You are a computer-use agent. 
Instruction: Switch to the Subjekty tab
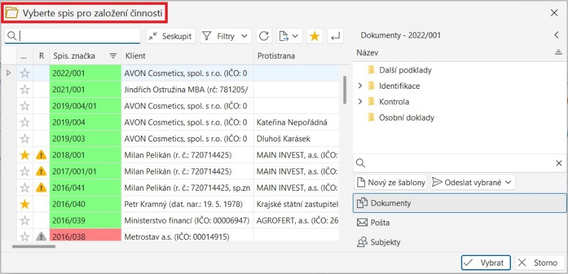coord(385,242)
